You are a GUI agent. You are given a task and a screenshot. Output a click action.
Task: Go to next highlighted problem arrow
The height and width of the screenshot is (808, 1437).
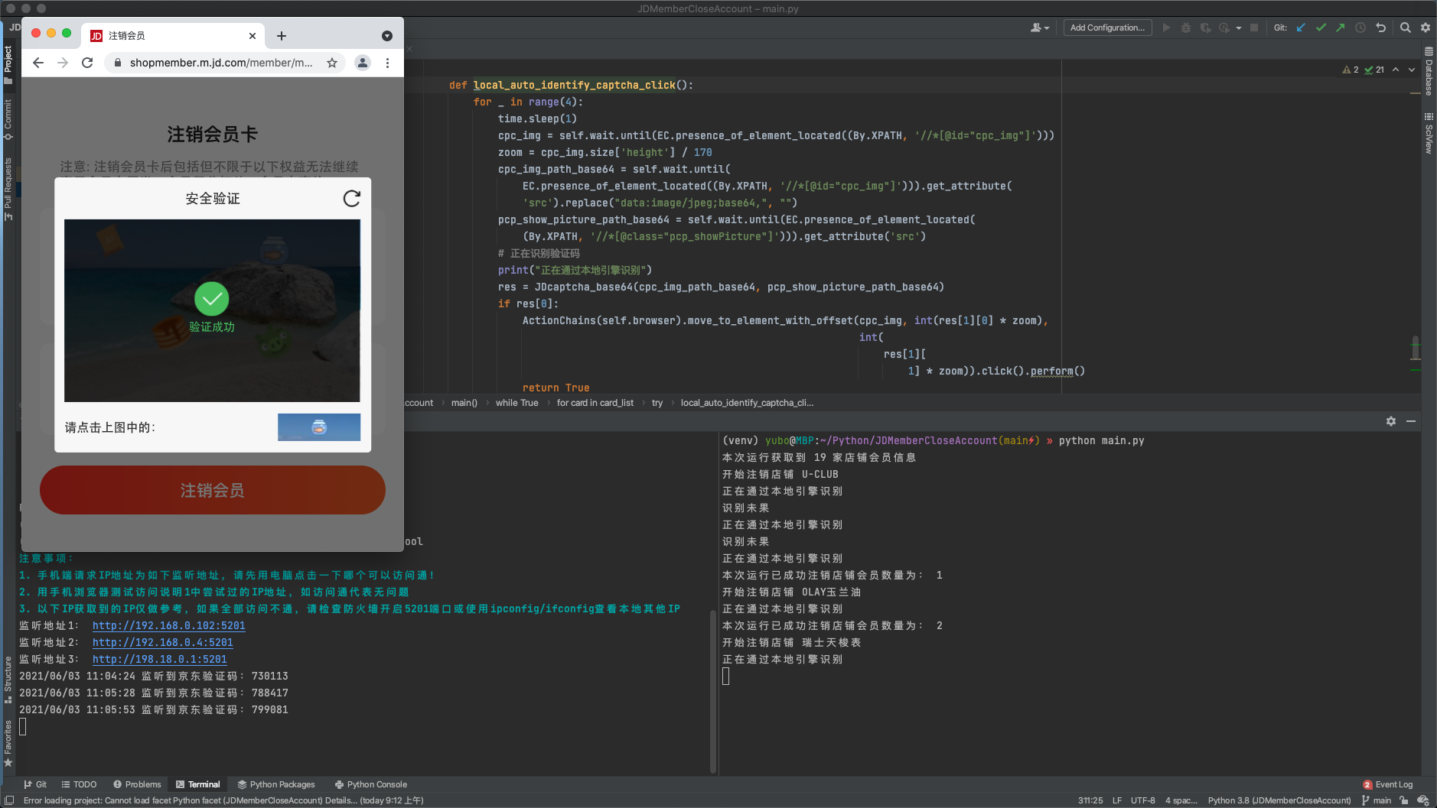tap(1412, 70)
